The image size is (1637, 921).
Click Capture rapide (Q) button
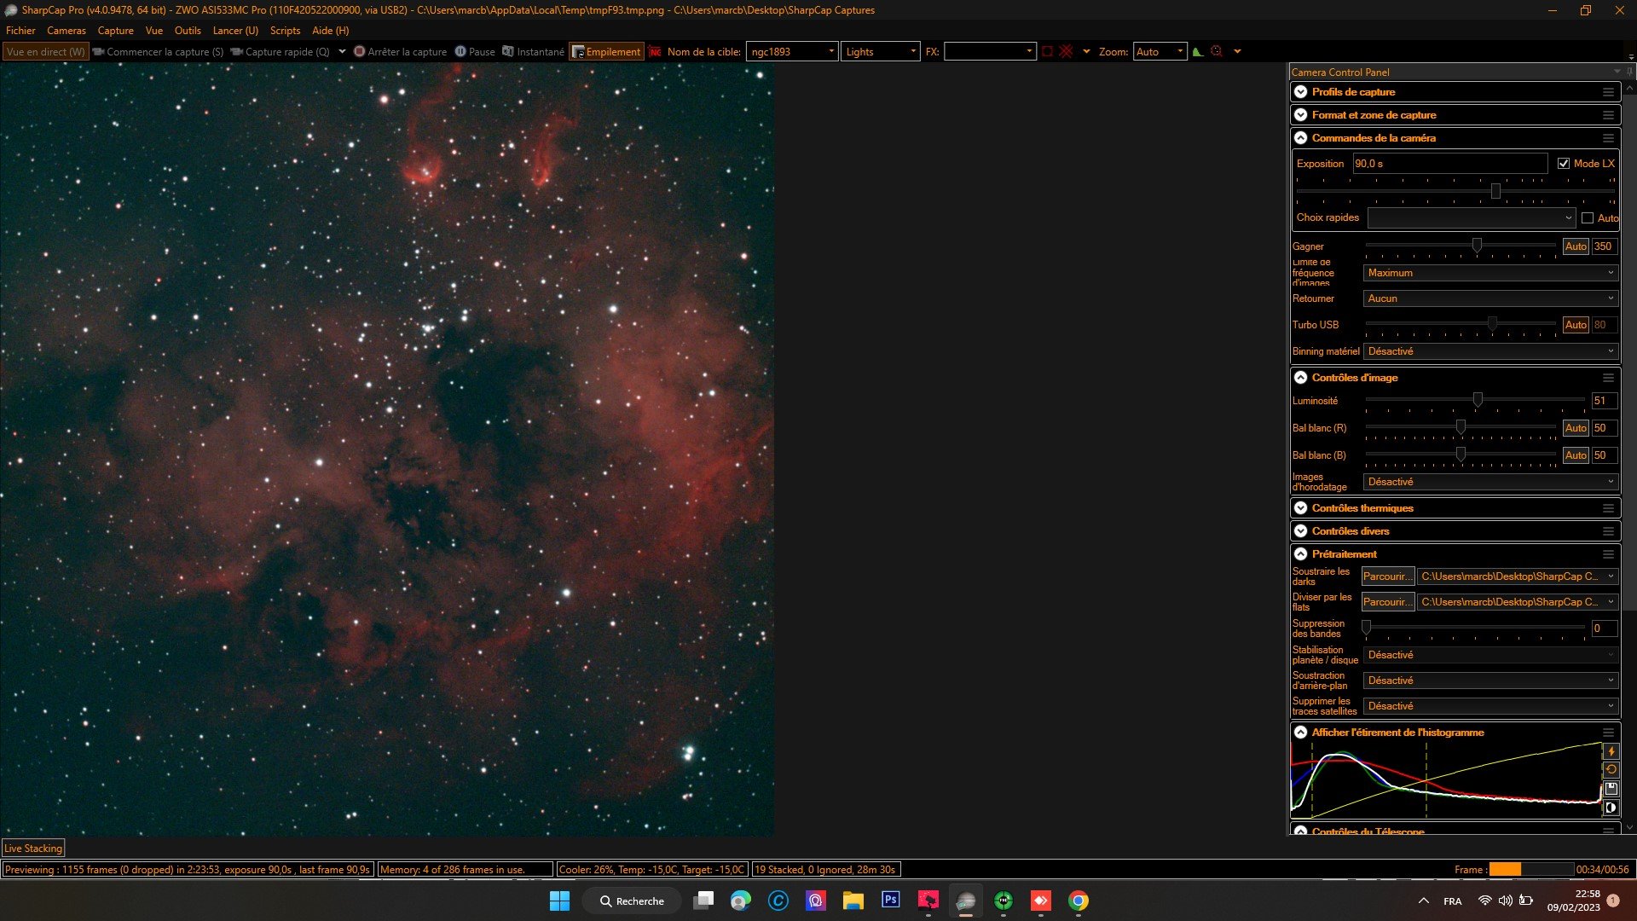coord(280,52)
